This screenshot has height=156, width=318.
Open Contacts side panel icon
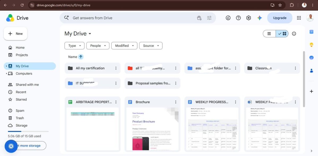pos(311,70)
